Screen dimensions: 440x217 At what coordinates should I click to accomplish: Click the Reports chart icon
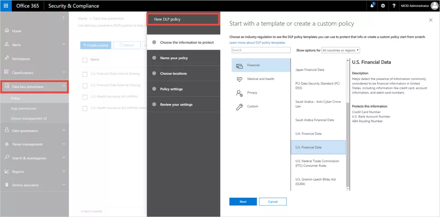click(x=7, y=171)
